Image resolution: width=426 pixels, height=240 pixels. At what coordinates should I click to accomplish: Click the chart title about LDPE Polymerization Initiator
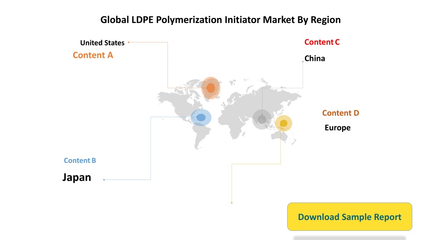[x=220, y=20]
